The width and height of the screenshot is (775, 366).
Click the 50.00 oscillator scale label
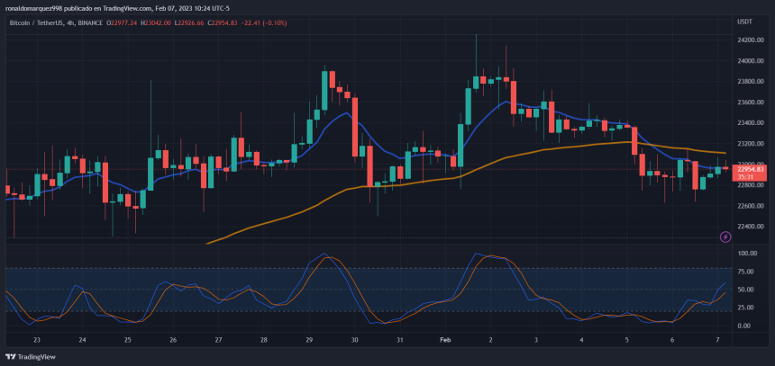[x=746, y=290]
